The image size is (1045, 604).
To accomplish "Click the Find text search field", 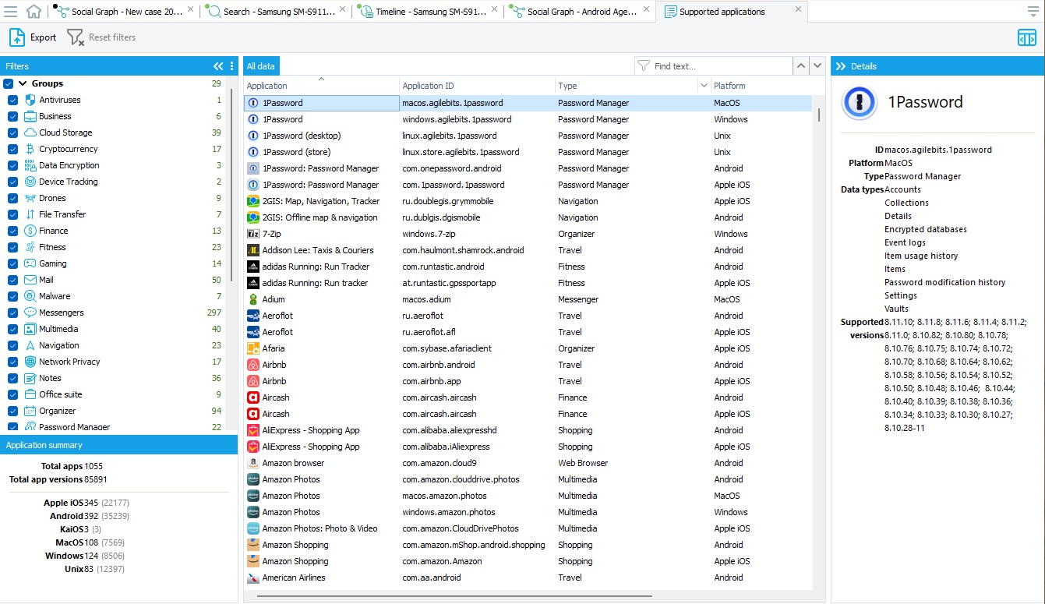I will tap(714, 66).
